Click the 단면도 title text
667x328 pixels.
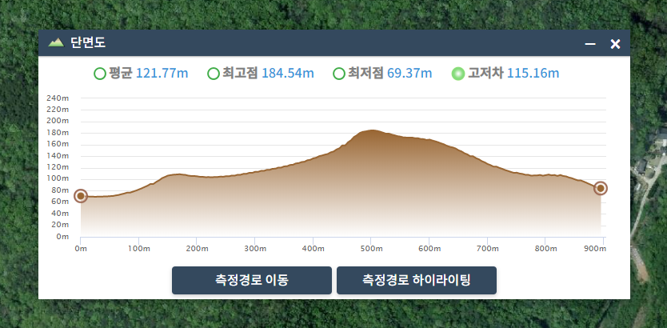pos(88,42)
